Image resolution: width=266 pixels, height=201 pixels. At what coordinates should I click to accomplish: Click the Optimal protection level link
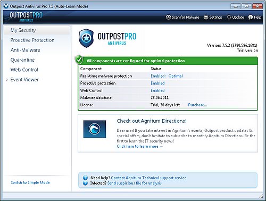tap(176, 76)
